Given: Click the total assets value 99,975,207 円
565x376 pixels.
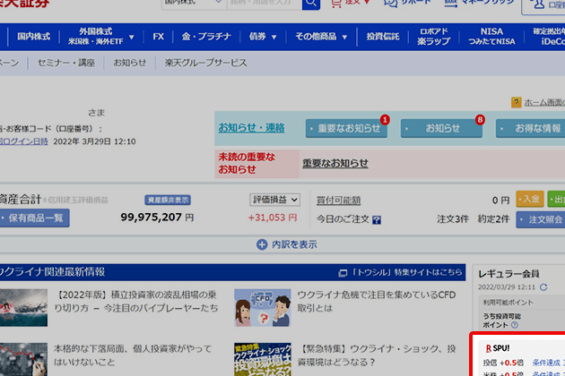Looking at the screenshot, I should pos(157,218).
